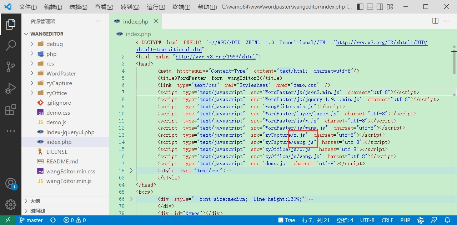The width and height of the screenshot is (457, 225).
Task: Click the Accounts icon with badge
Action: [x=10, y=184]
